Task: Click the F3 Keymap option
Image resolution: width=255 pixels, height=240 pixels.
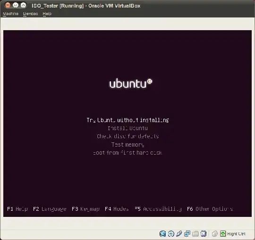Action: 85,209
